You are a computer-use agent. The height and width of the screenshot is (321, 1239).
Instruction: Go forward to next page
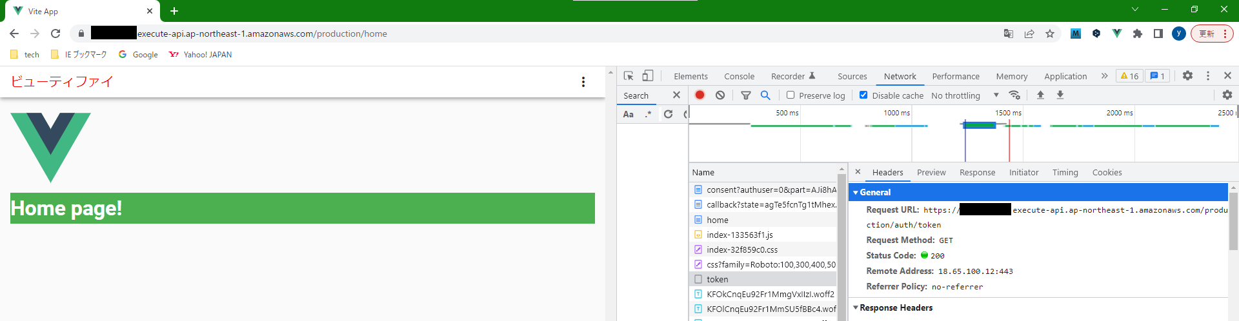coord(35,34)
